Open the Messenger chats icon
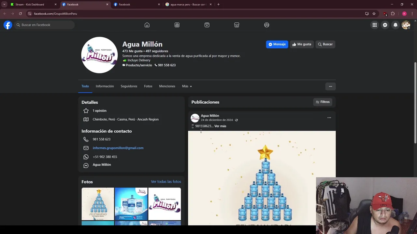Viewport: 417px width, 234px height. [x=385, y=25]
